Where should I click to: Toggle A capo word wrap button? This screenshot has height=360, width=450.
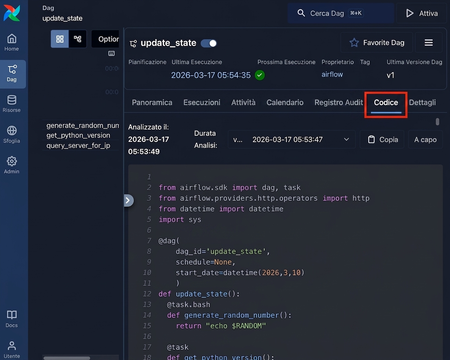[x=425, y=139]
